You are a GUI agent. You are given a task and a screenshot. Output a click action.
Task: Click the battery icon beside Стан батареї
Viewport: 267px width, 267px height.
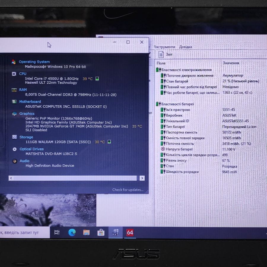(x=163, y=81)
